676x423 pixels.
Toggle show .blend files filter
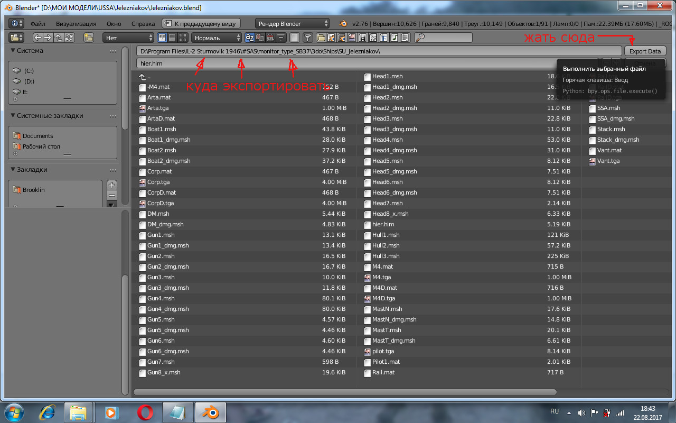(331, 38)
